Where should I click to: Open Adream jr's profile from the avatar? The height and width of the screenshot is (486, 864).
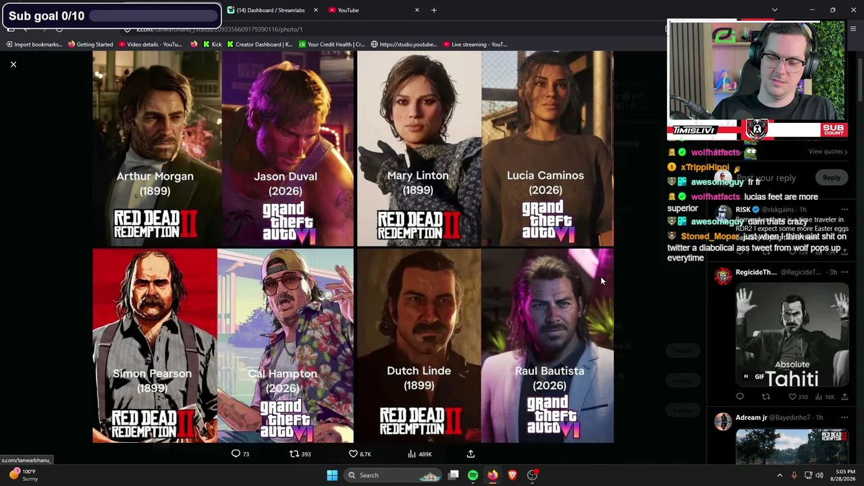coord(723,421)
